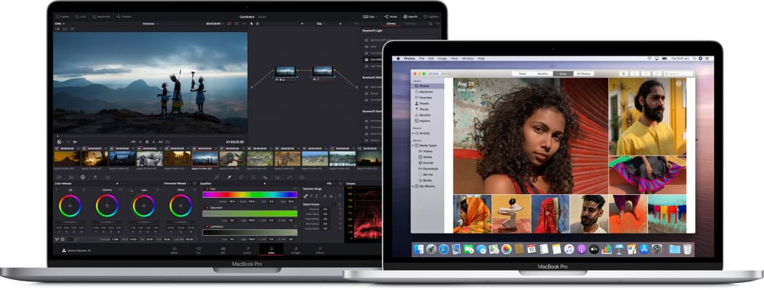Screen dimensions: 764x290
Task: Select Memories in Photos sidebar
Action: [426, 92]
